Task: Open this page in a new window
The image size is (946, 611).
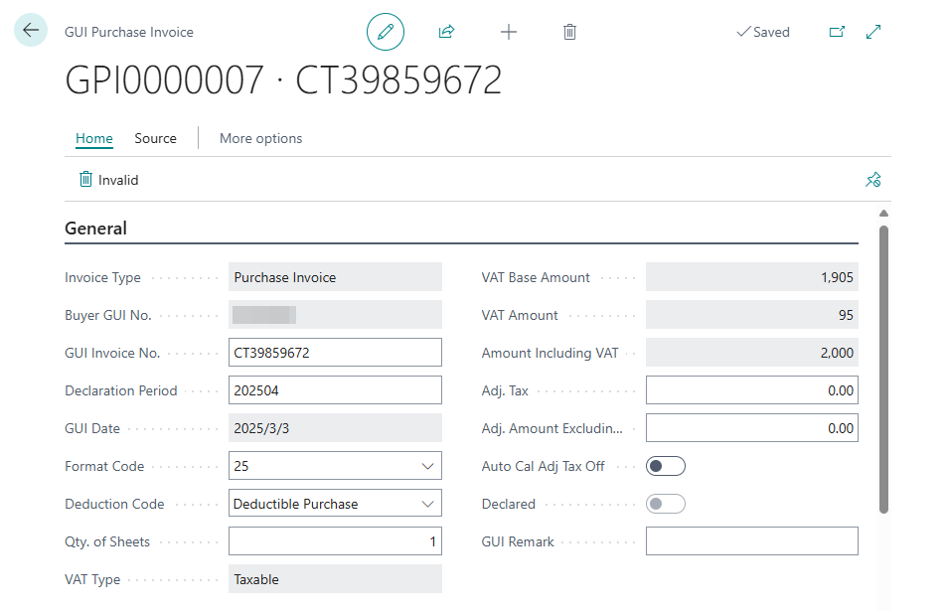Action: (837, 32)
